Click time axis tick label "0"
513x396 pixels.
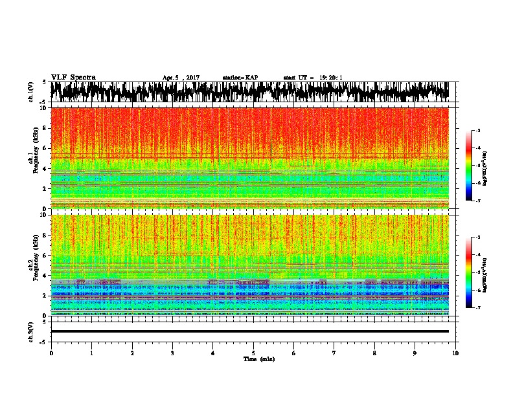point(51,353)
